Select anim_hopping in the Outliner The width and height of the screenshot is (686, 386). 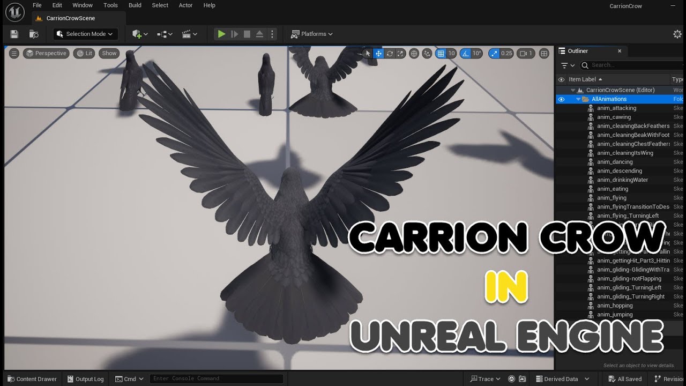tap(615, 306)
